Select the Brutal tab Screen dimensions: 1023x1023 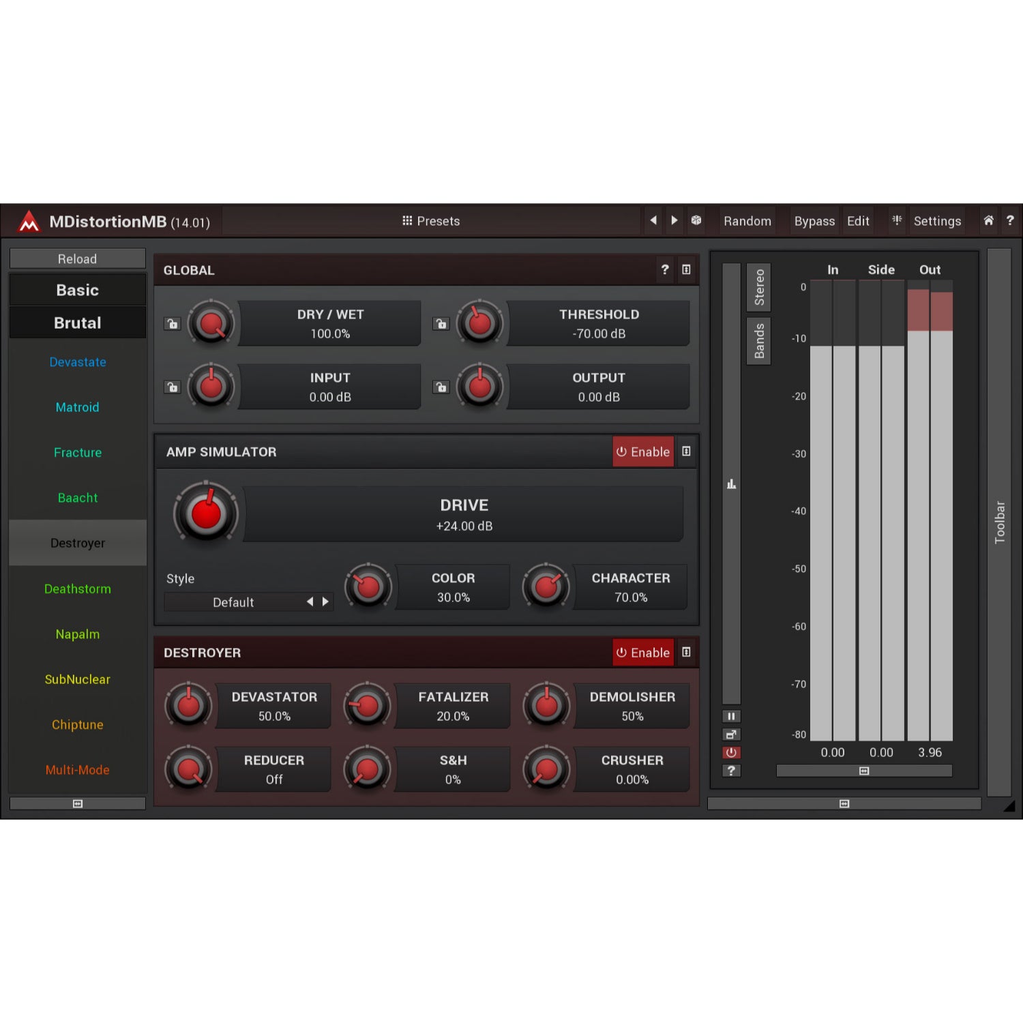pyautogui.click(x=78, y=323)
